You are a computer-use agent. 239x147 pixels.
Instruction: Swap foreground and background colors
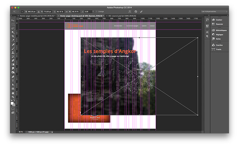[14, 101]
